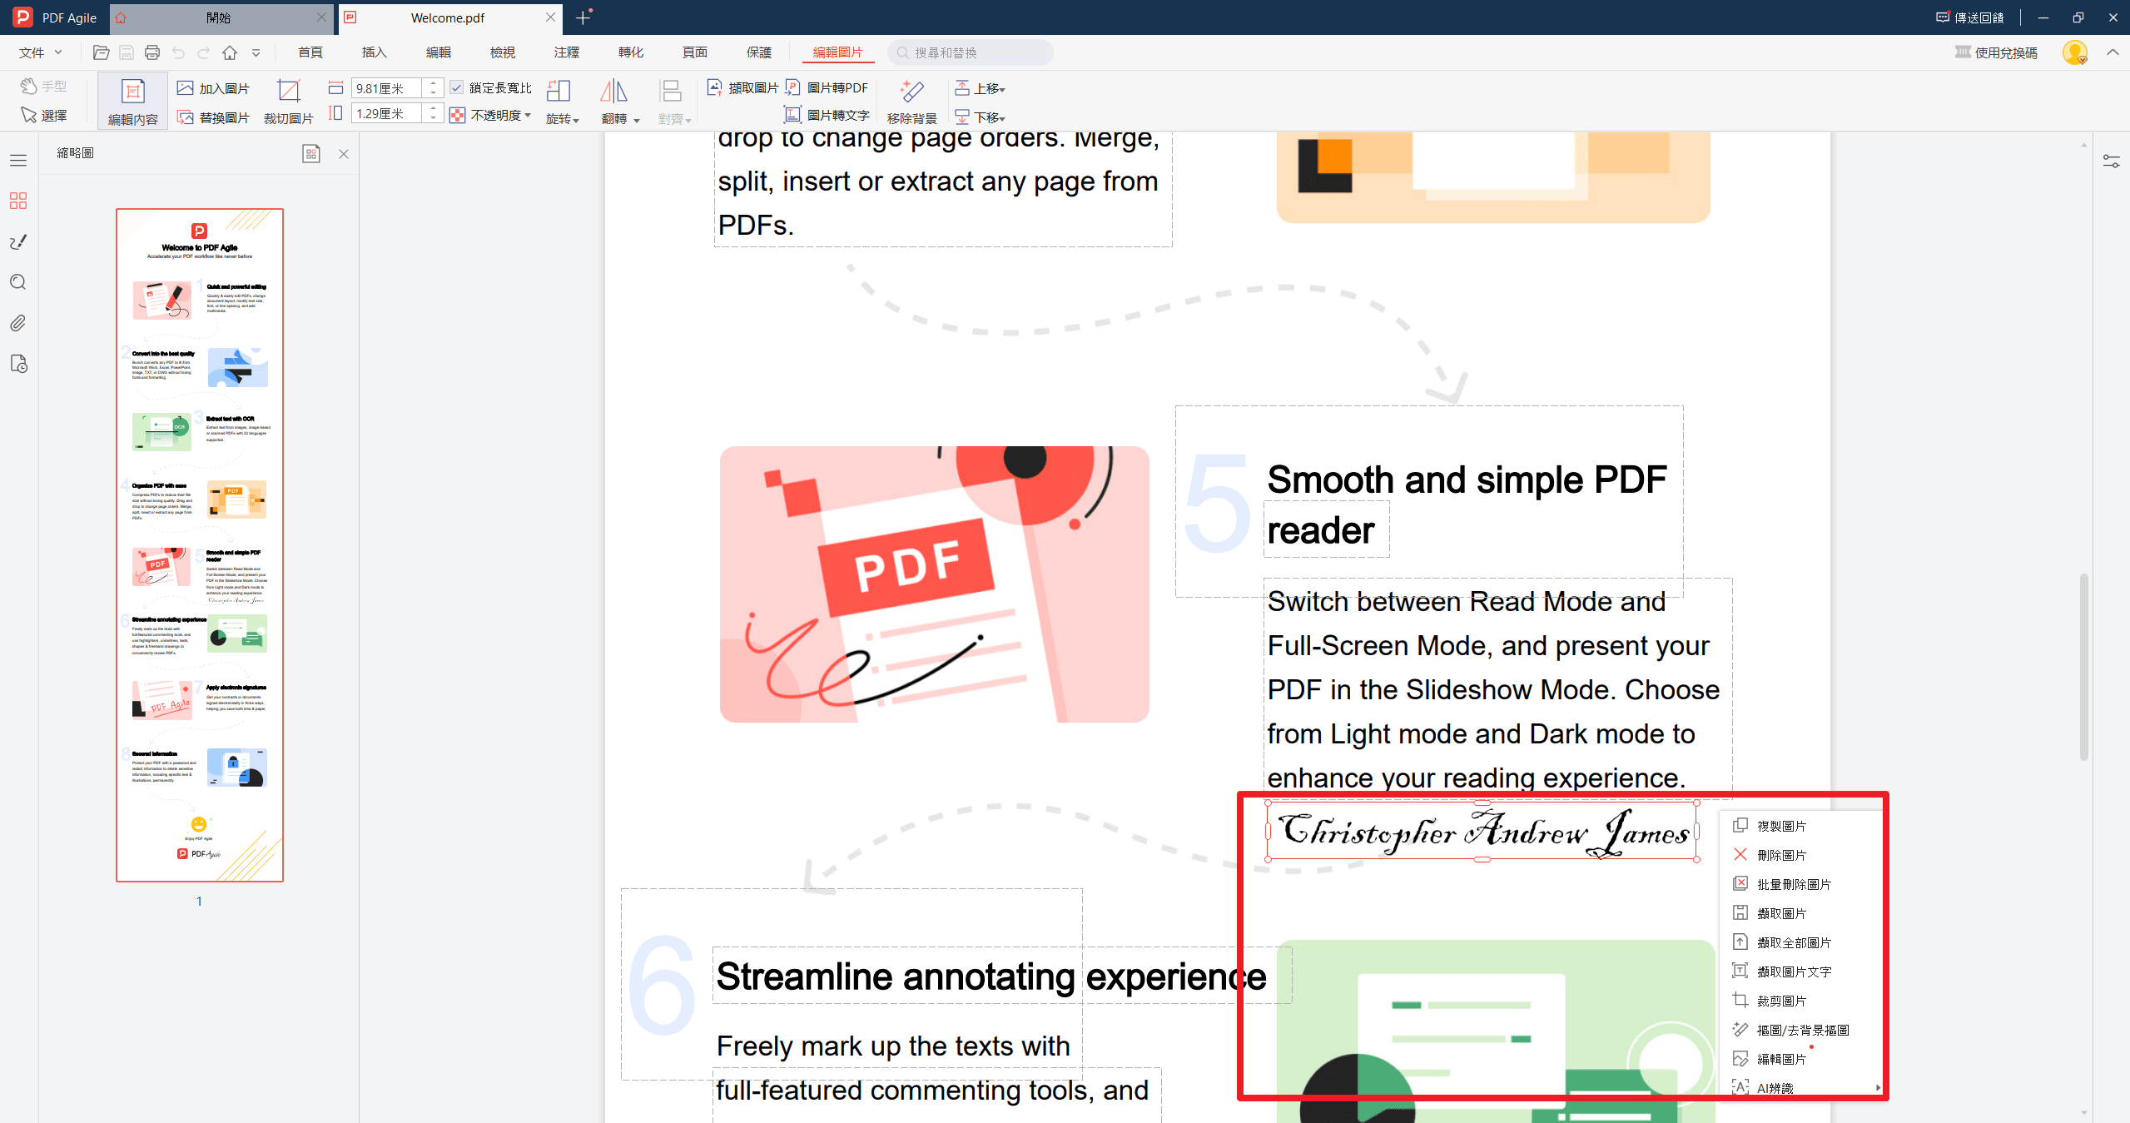Image resolution: width=2130 pixels, height=1123 pixels.
Task: Click the open file folder icon
Action: pos(101,52)
